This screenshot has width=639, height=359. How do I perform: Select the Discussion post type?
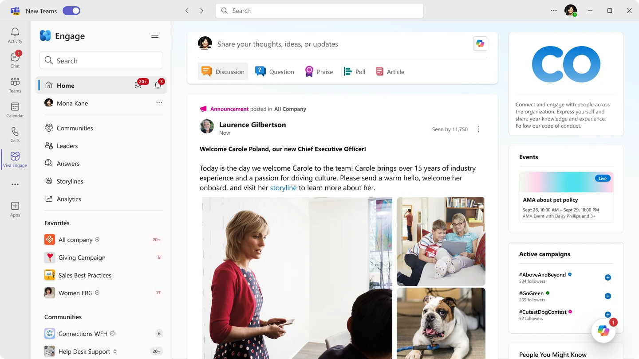[x=223, y=71]
